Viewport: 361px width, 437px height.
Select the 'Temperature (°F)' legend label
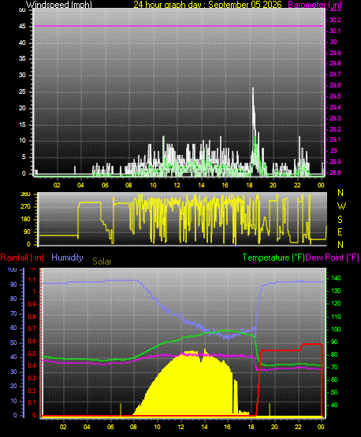point(274,257)
